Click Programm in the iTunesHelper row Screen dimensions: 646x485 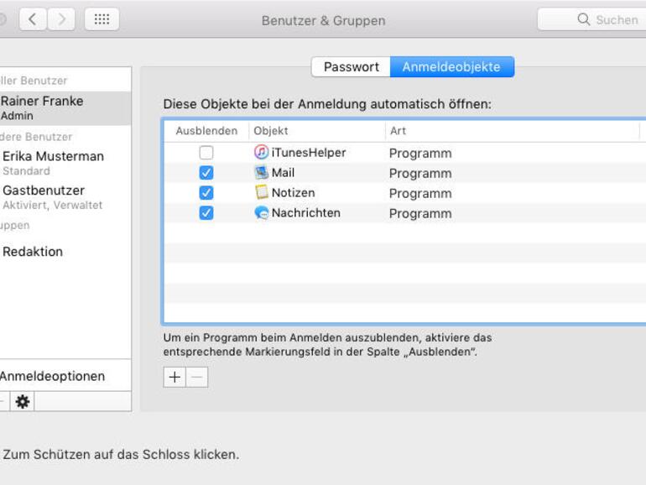[420, 154]
